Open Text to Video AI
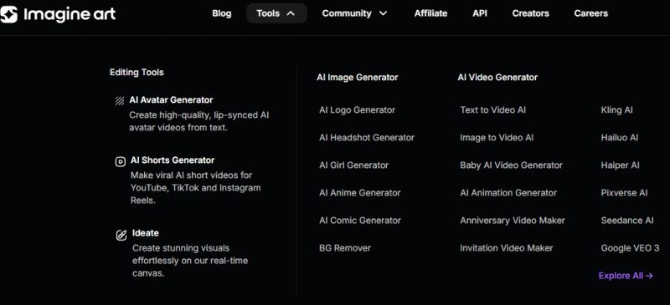This screenshot has height=305, width=670. [x=493, y=110]
